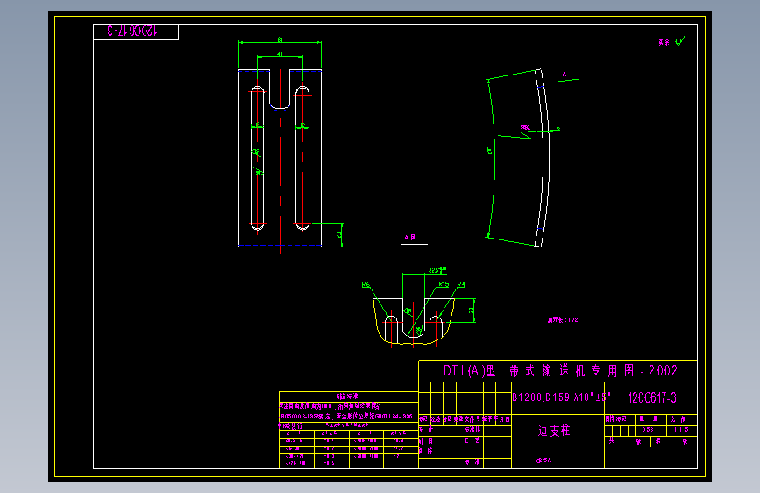Select the section view label A向
The width and height of the screenshot is (760, 493).
tap(410, 237)
